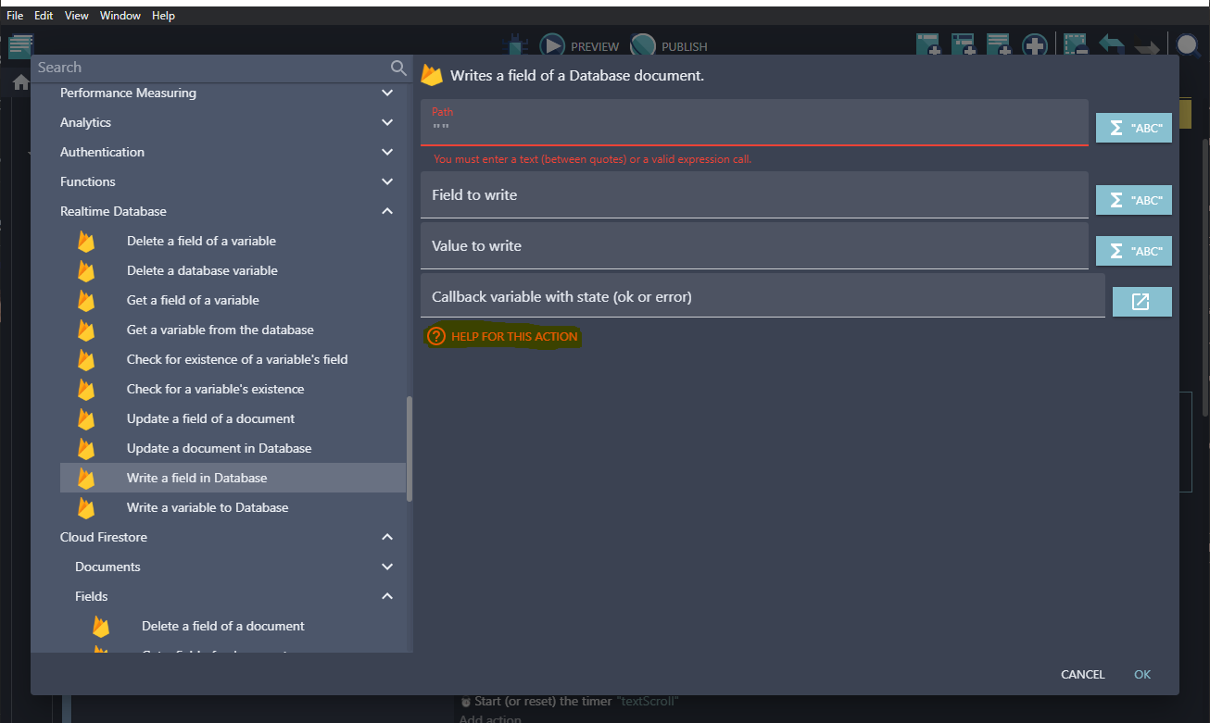
Task: Click the Redo arrow in the toolbar
Action: point(1147,45)
